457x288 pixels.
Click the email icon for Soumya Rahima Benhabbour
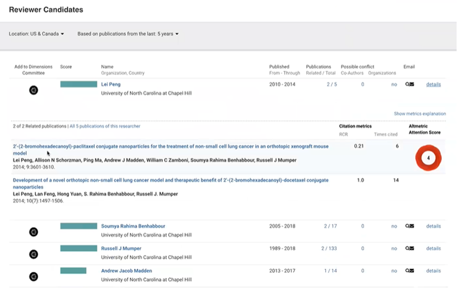[x=409, y=226]
